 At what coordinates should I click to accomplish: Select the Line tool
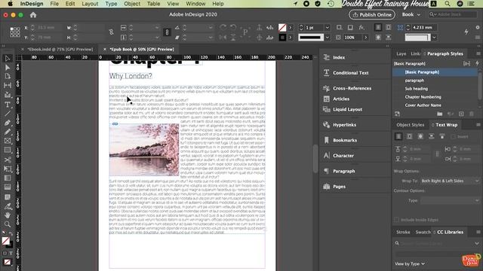(x=8, y=114)
